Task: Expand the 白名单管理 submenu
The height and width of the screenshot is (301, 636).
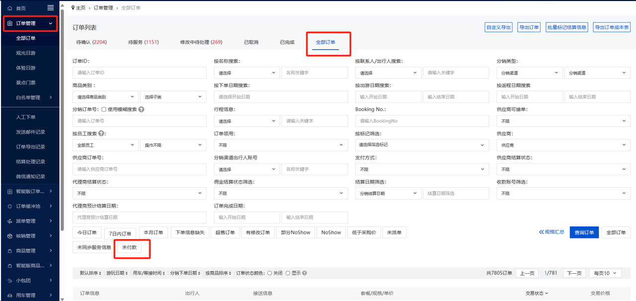Action: click(32, 97)
